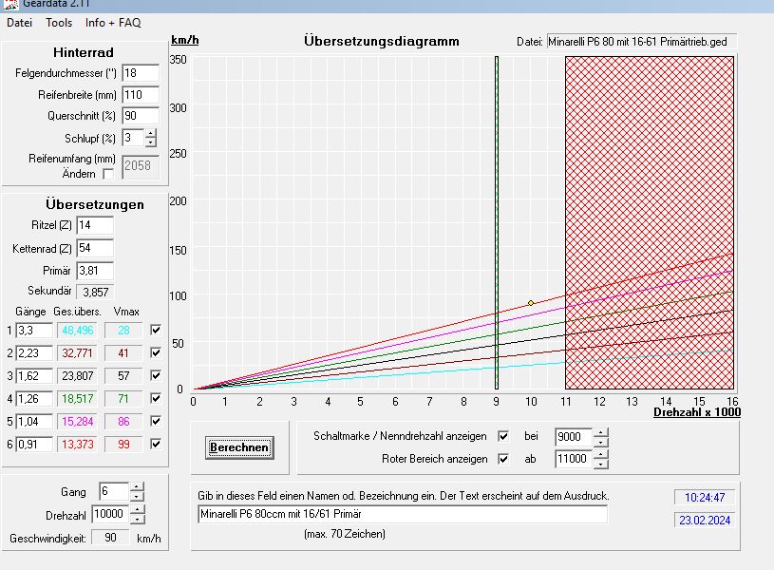Turn off Roter Bereich anzeigen checkbox
The image size is (774, 570).
pos(504,459)
